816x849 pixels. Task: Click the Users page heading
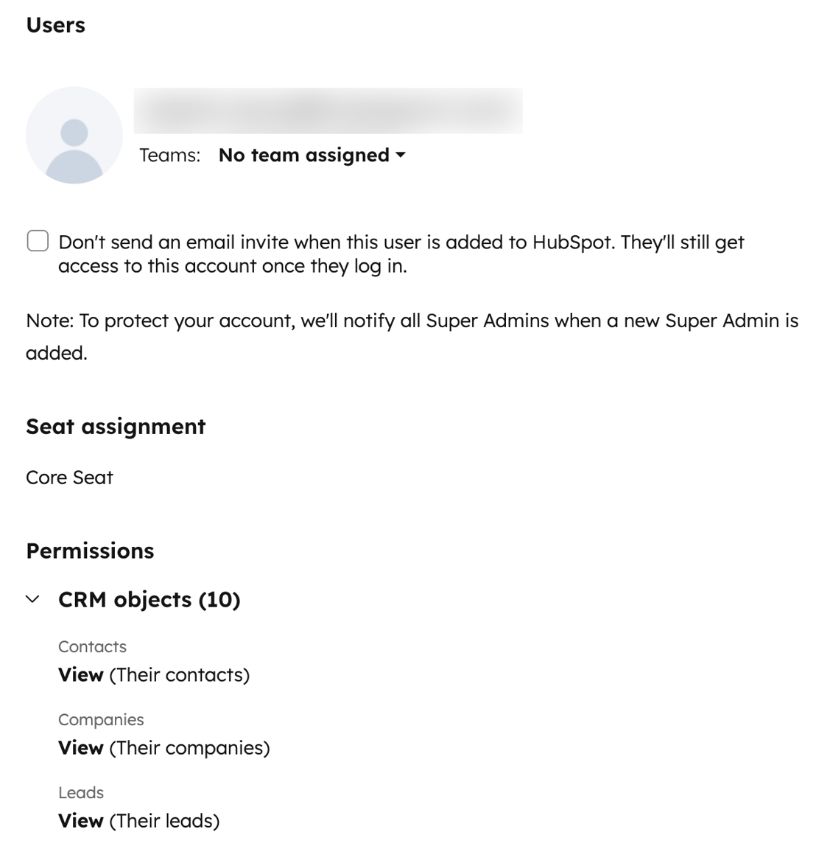tap(55, 25)
